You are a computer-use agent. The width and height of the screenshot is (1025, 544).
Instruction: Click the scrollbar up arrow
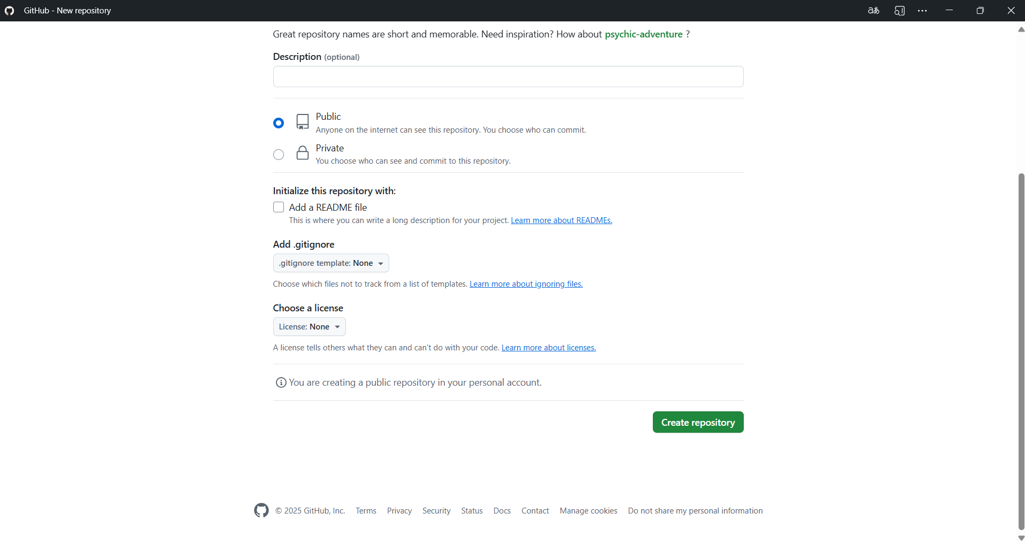1021,29
